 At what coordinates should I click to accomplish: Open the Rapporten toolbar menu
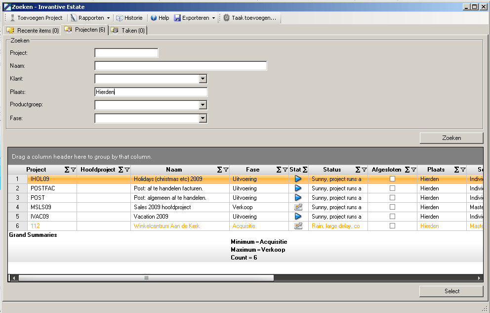[x=90, y=18]
